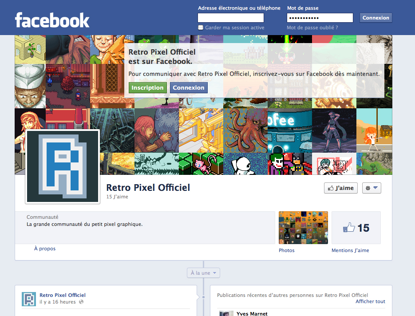Open the Retro Pixel Officiel post author link
The width and height of the screenshot is (415, 316).
pyautogui.click(x=63, y=295)
